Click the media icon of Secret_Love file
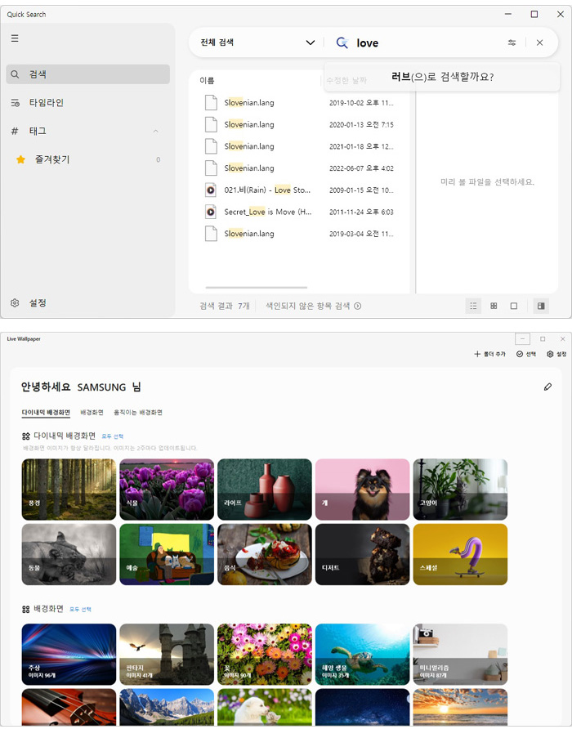The height and width of the screenshot is (729, 572). [211, 212]
